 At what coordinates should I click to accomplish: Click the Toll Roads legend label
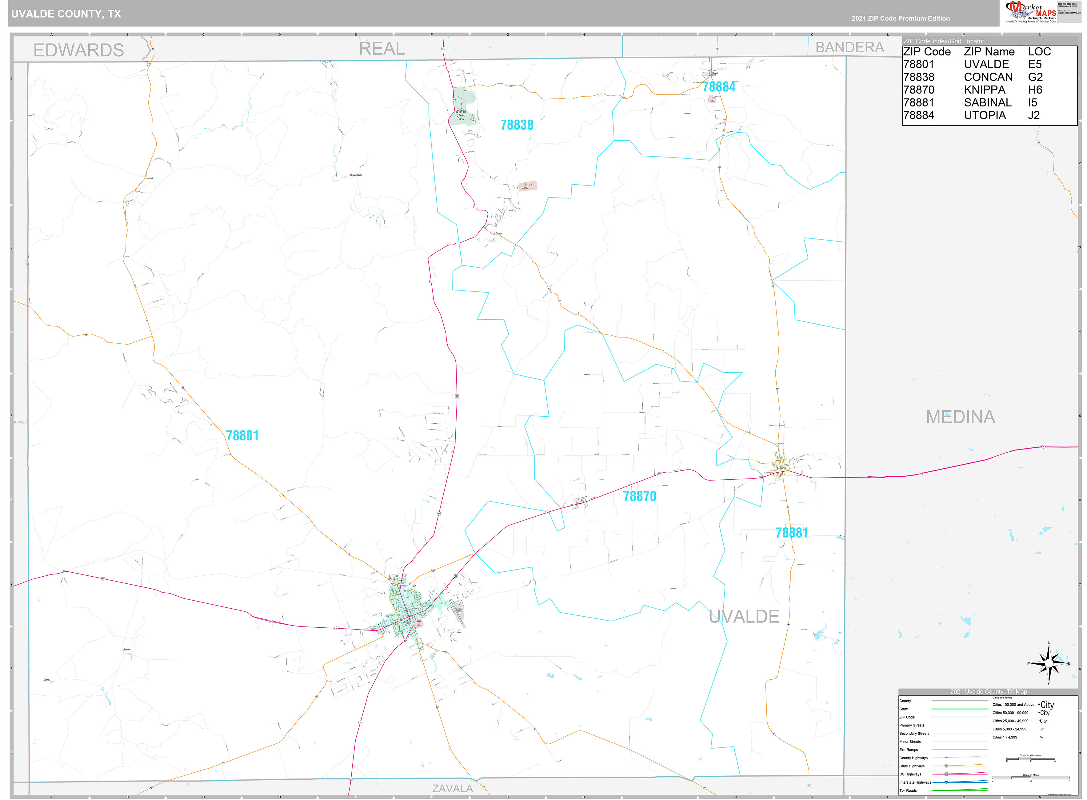[x=908, y=790]
